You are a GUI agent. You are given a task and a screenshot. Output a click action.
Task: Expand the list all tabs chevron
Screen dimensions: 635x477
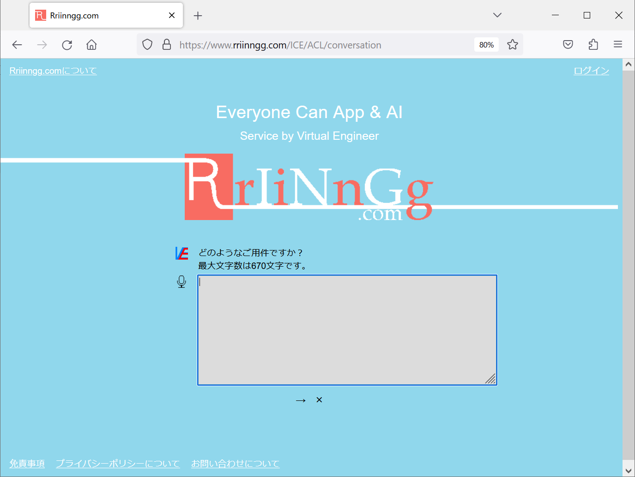coord(497,15)
